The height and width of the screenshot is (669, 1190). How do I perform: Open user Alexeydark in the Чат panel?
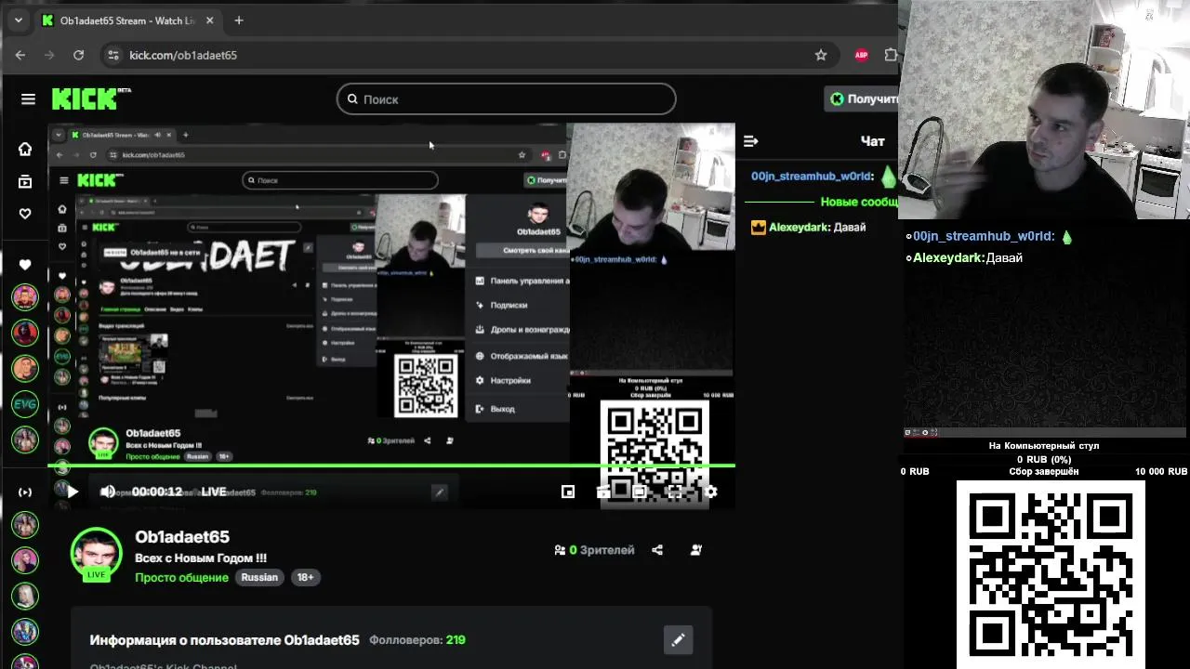click(797, 227)
